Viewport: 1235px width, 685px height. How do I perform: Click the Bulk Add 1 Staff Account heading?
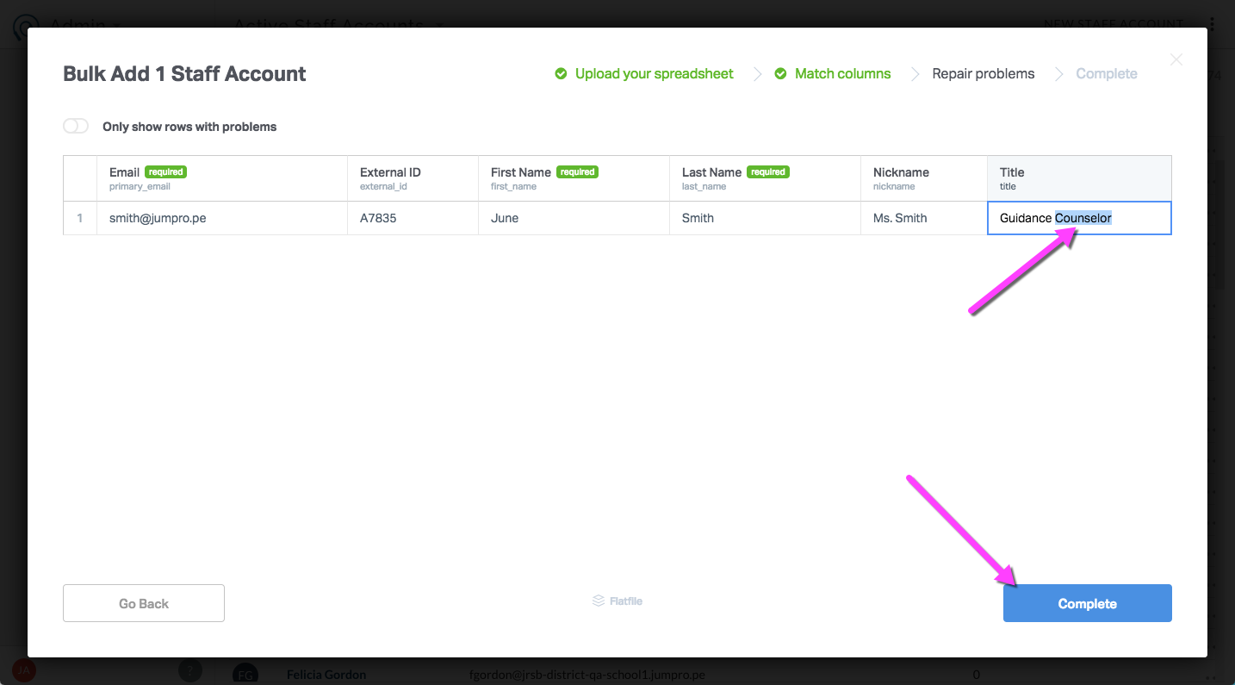184,74
